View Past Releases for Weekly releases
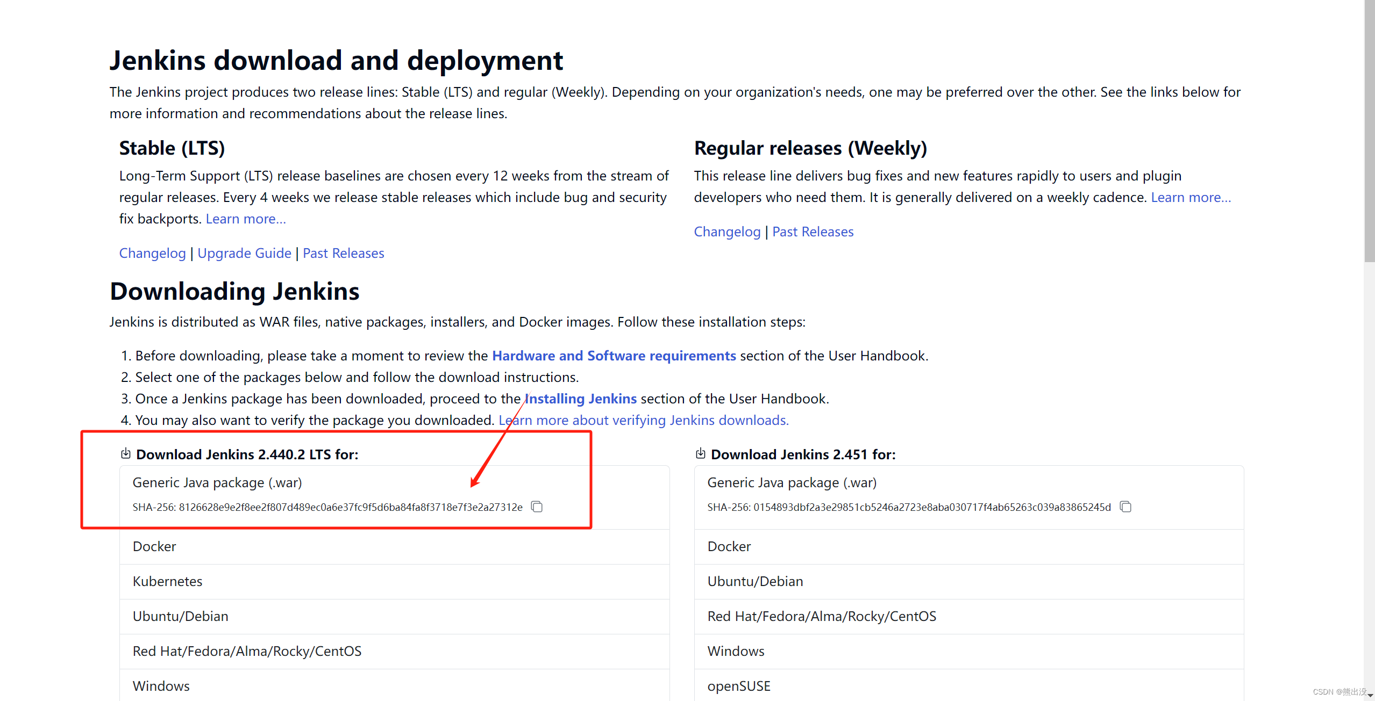This screenshot has height=701, width=1375. click(x=812, y=231)
